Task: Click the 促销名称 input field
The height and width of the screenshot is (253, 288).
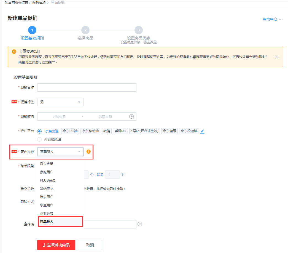Action: [x=87, y=87]
